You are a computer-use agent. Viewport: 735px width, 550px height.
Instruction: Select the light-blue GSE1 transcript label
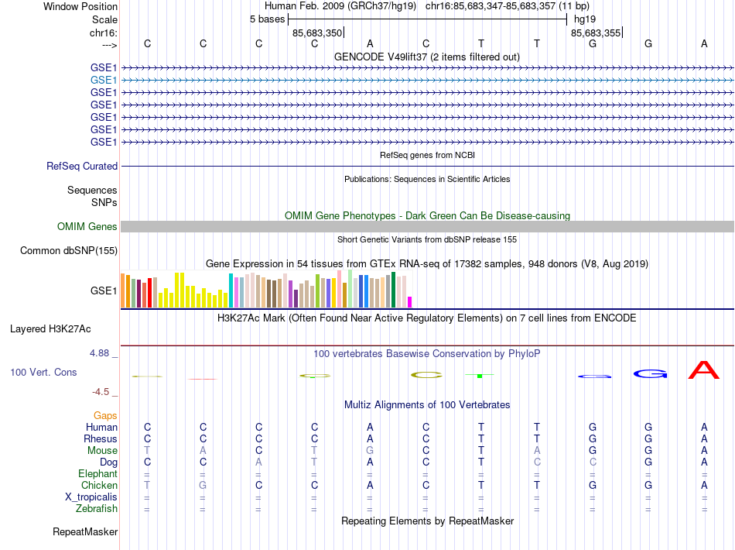[x=104, y=81]
